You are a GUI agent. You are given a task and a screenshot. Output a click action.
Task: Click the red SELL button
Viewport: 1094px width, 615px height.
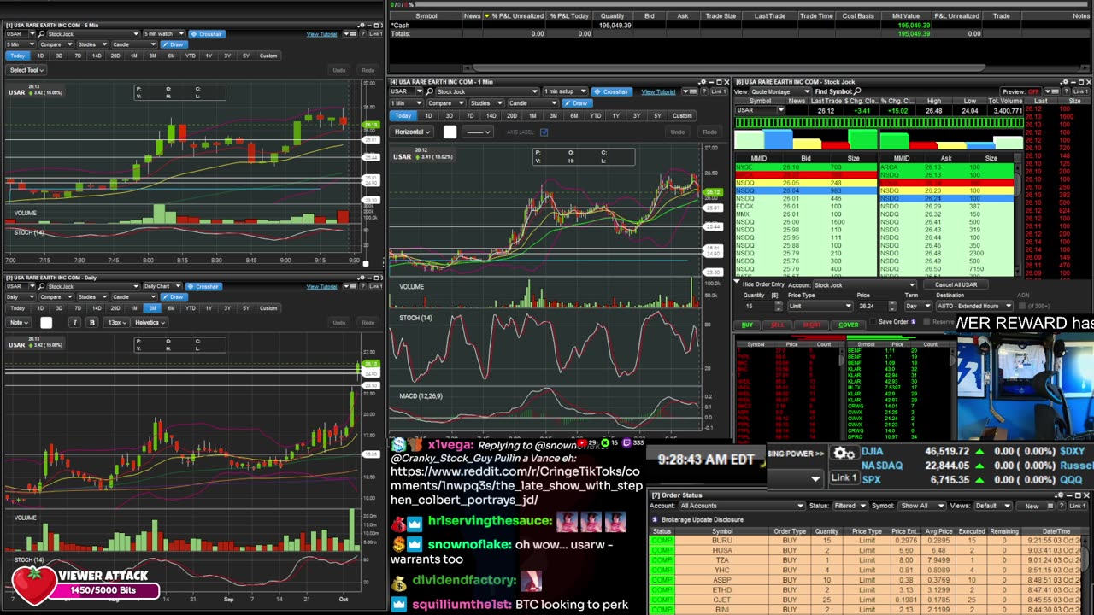coord(778,325)
